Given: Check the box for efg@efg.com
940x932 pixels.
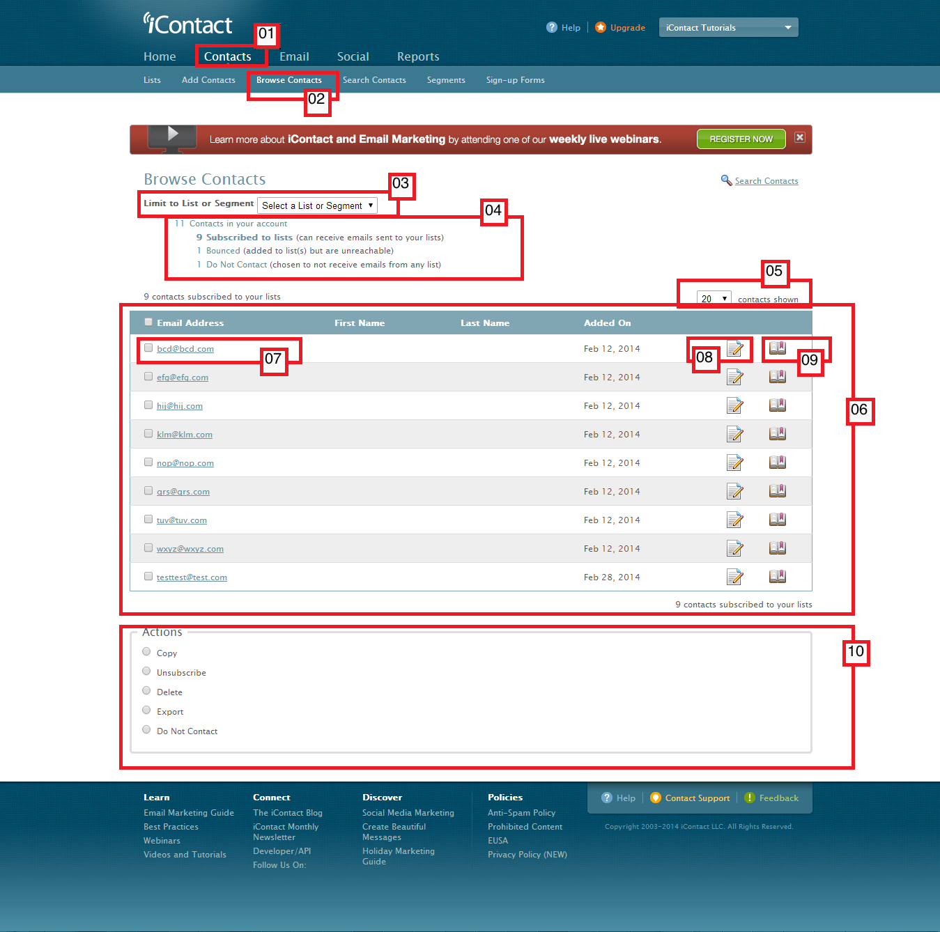Looking at the screenshot, I should (148, 376).
